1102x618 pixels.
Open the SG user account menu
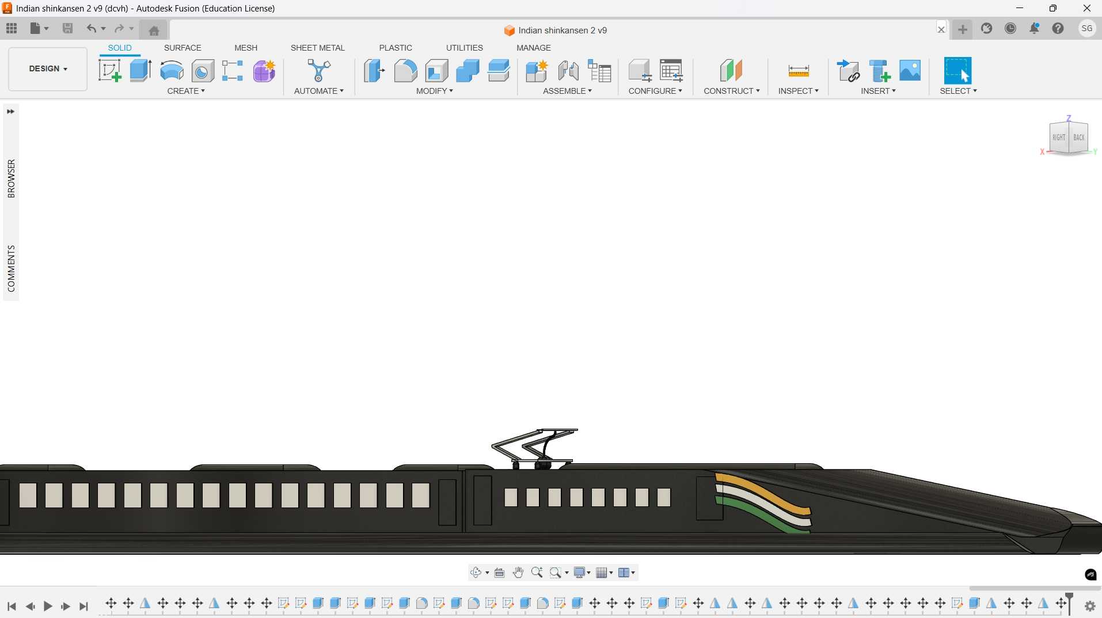[1087, 28]
